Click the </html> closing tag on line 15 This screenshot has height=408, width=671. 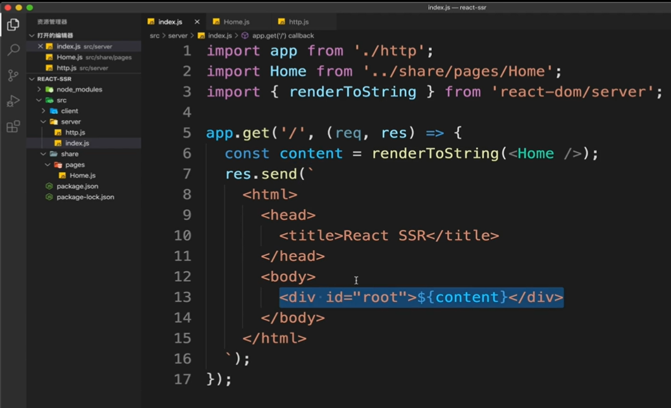[x=274, y=338]
